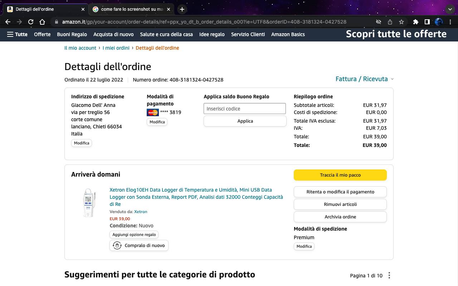Open the Xetron data logger product thumbnail
The width and height of the screenshot is (458, 286).
88,203
